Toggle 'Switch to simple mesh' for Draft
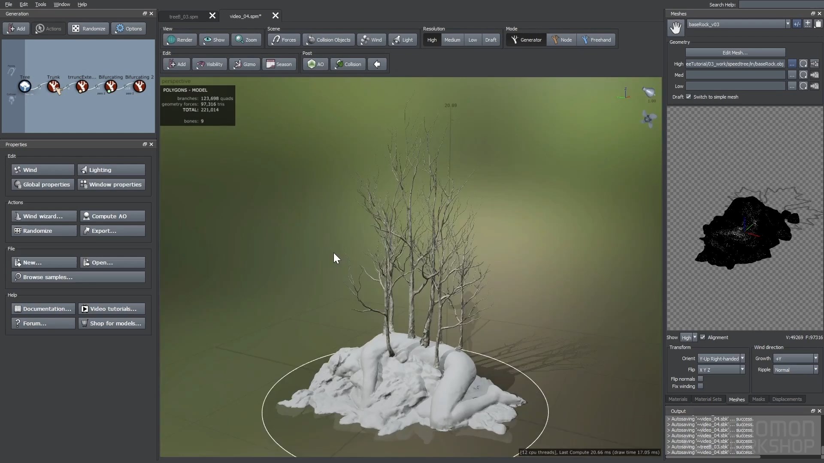824x463 pixels. point(688,97)
